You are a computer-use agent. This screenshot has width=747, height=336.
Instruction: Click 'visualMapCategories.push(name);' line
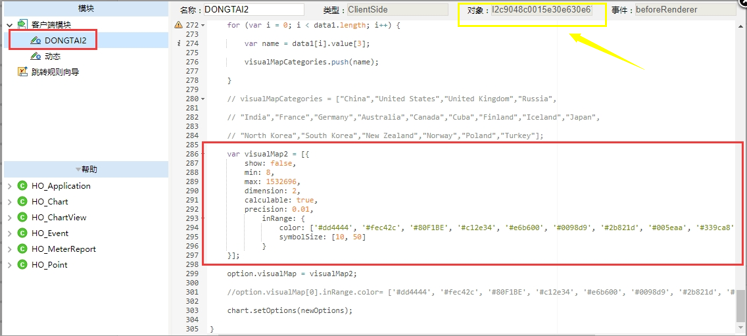pyautogui.click(x=311, y=62)
